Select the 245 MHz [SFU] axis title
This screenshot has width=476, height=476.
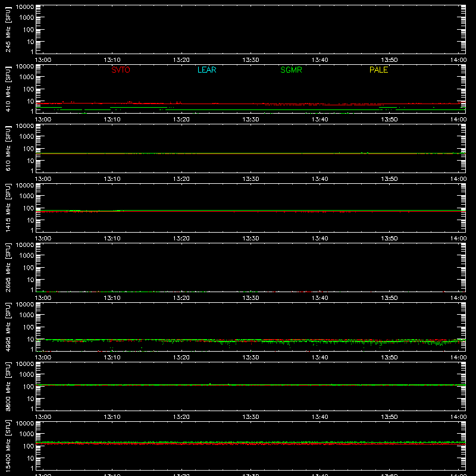(8, 29)
